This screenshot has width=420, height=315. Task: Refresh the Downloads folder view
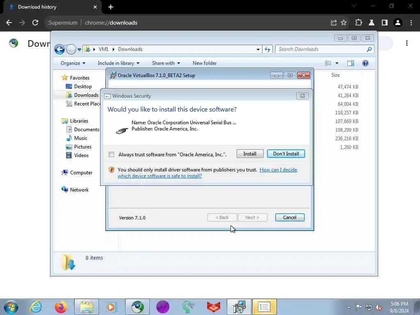267,49
